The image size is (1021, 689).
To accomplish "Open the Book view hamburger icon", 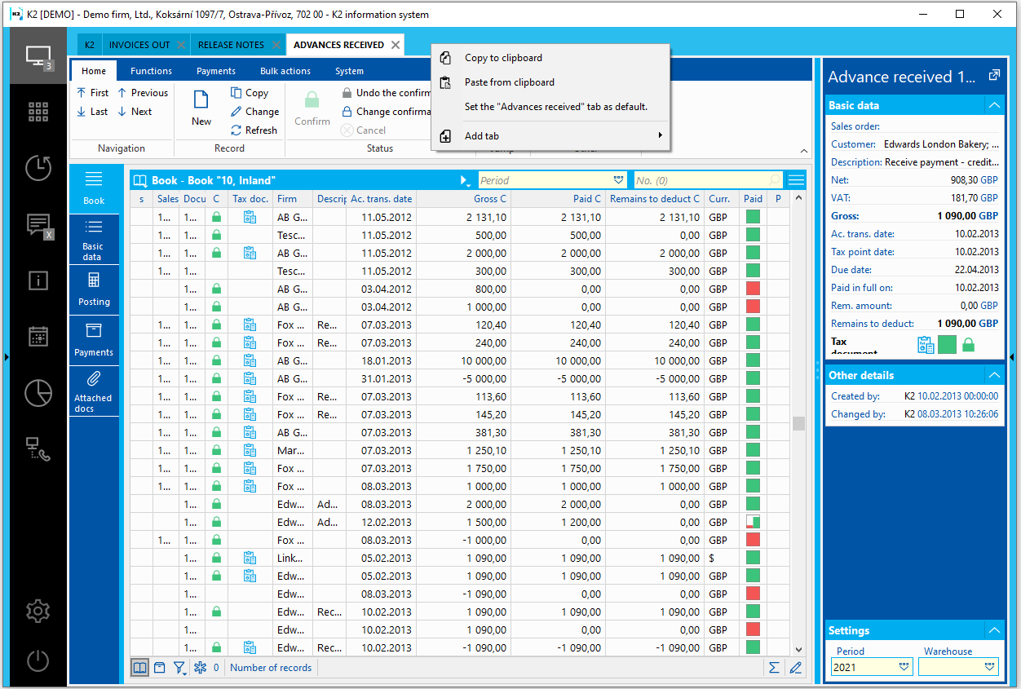I will coord(94,188).
